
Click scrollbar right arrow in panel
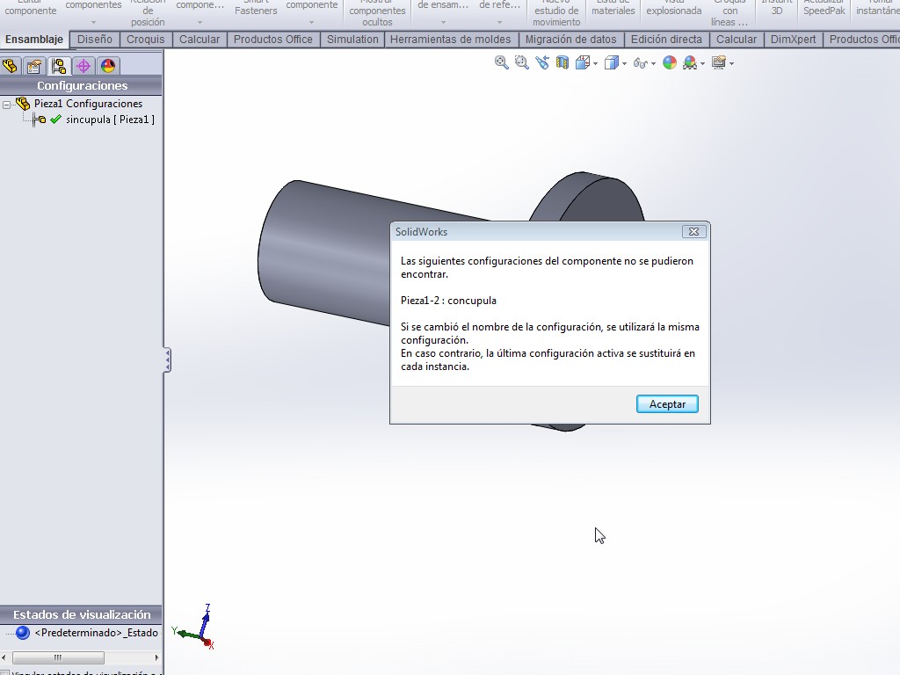click(x=156, y=657)
